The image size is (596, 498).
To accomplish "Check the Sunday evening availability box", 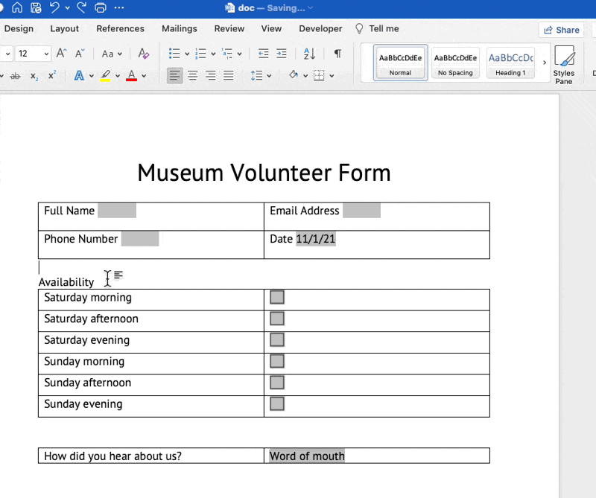I will click(276, 403).
